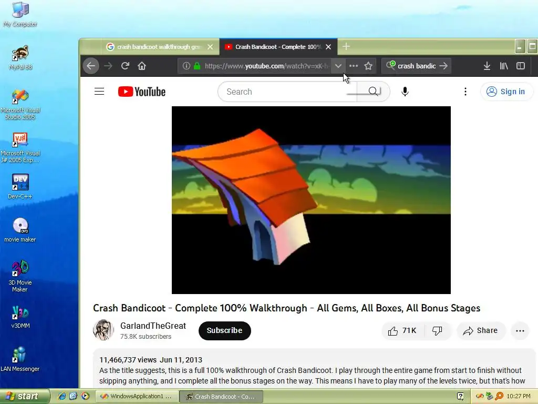Open v3DMM desktop shortcut
The height and width of the screenshot is (404, 538).
[20, 316]
